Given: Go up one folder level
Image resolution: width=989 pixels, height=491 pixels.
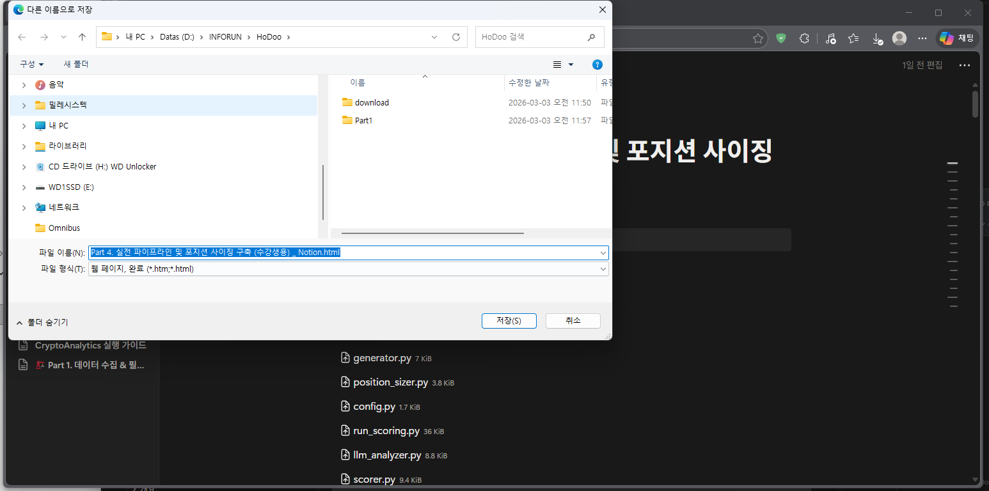Looking at the screenshot, I should 82,37.
